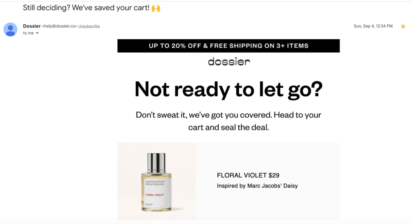The image size is (411, 224).
Task: Click the red FLORAL VIOLET bottle label
Action: [x=155, y=195]
